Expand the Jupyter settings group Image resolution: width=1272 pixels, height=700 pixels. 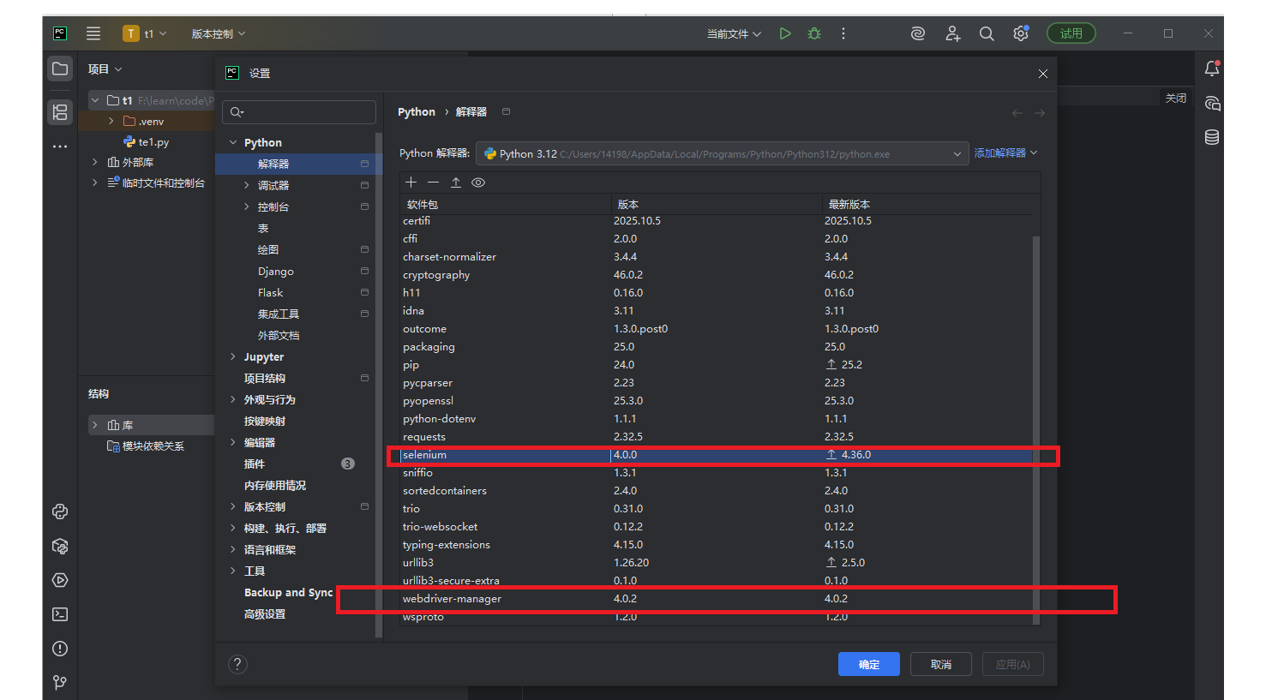(233, 356)
